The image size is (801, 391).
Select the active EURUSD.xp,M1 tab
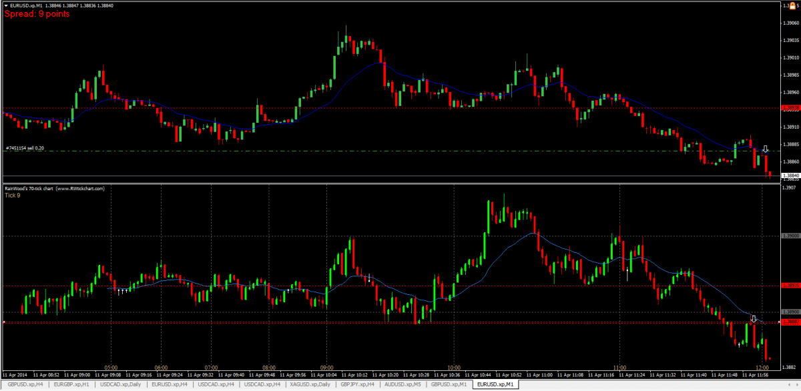point(495,385)
